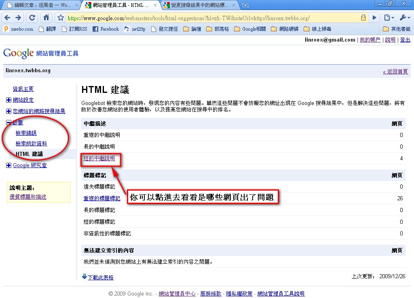Image resolution: width=414 pixels, height=298 pixels.
Task: Click 下載此表格 link
Action: pyautogui.click(x=101, y=277)
